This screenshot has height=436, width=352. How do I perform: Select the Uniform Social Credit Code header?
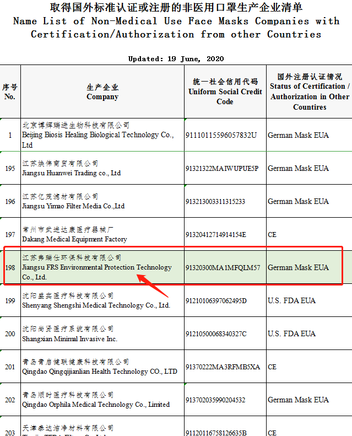point(225,91)
